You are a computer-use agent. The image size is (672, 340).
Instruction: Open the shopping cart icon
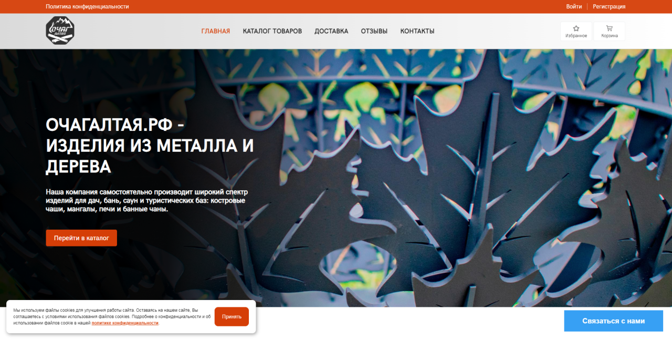pyautogui.click(x=609, y=28)
